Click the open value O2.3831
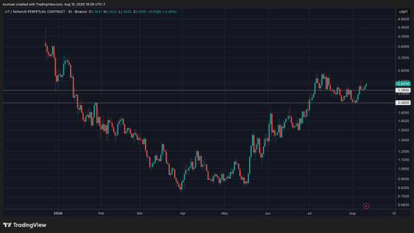The width and height of the screenshot is (414, 233). pos(96,12)
